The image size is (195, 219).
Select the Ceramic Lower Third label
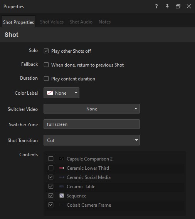click(x=88, y=168)
